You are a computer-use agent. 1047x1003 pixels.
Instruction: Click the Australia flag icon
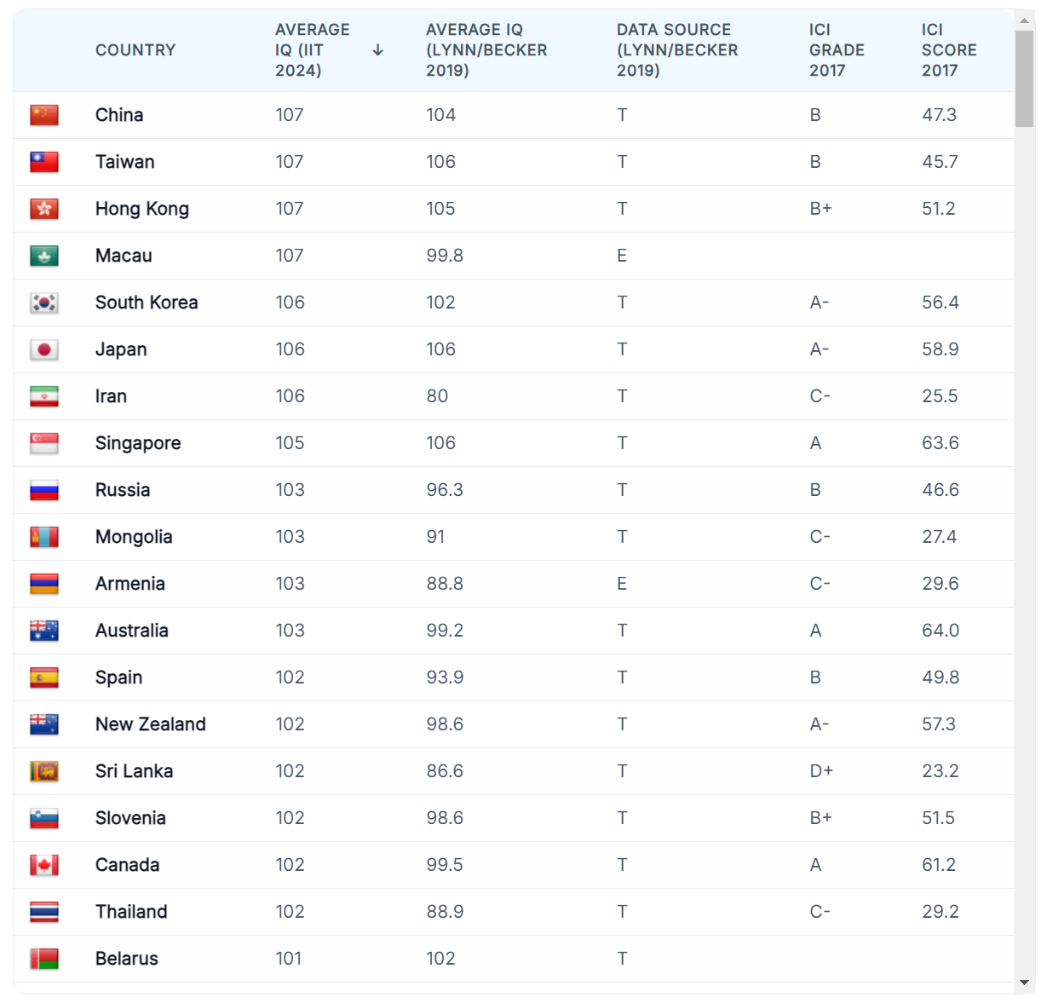(44, 631)
